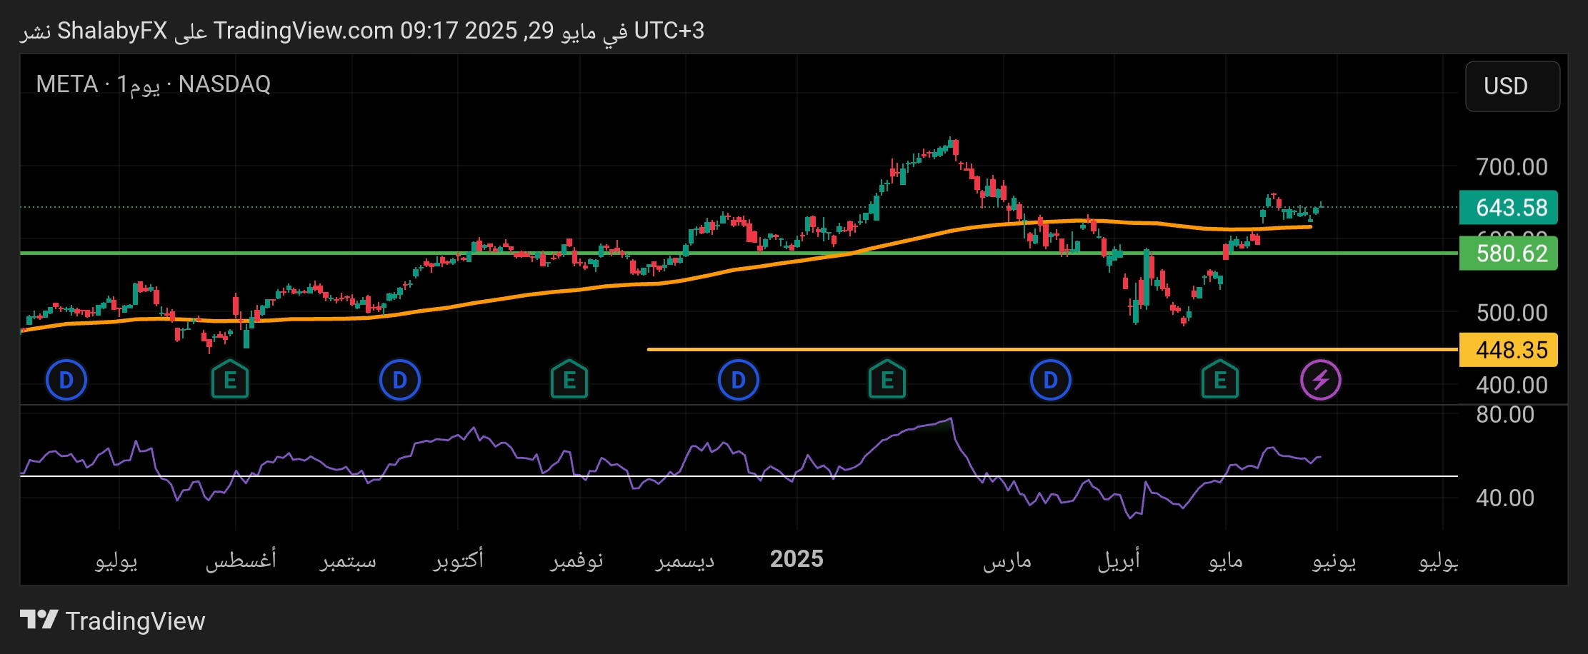The height and width of the screenshot is (654, 1588).
Task: Click the purple lightning bolt event marker
Action: (1321, 380)
